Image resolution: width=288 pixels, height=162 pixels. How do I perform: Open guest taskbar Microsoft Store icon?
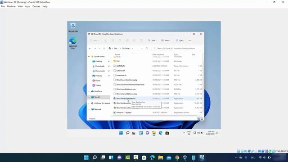coord(167,133)
